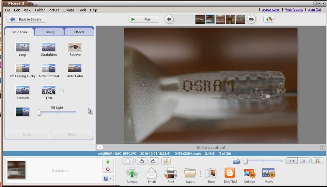Screen dimensions: 327x187
Task: Upload photo to Web Albums
Action: pyautogui.click(x=132, y=175)
